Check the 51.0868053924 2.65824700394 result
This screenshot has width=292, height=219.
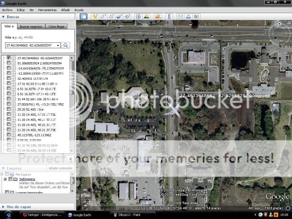[x=9, y=63]
